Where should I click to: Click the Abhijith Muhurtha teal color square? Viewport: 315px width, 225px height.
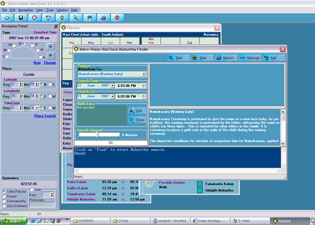tap(200, 190)
